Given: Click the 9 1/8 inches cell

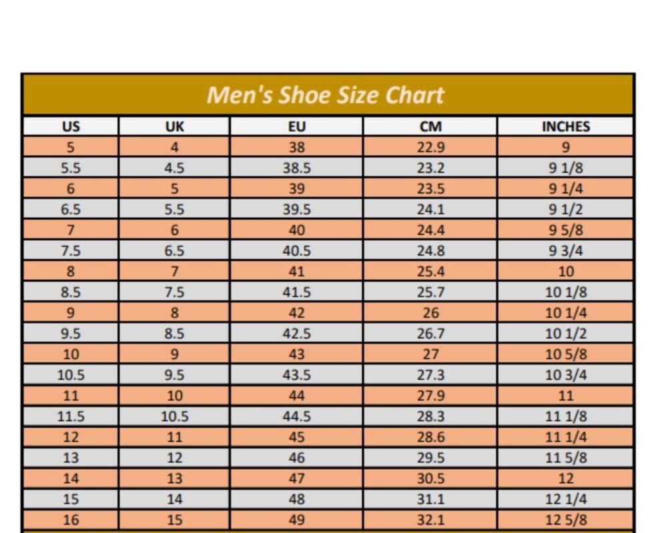Looking at the screenshot, I should [565, 168].
